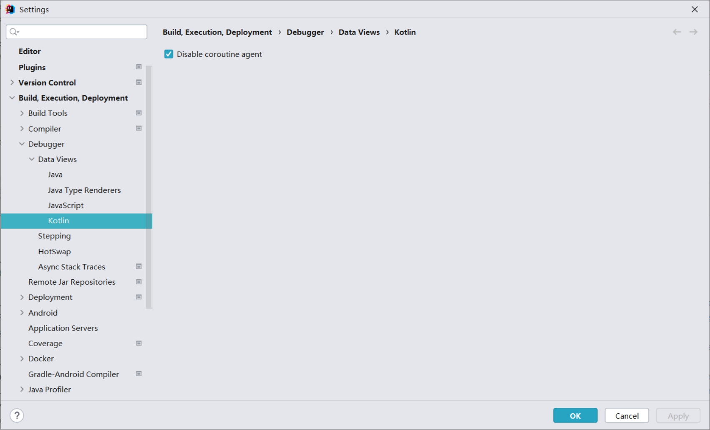Expand the Compiler node

[x=22, y=129]
